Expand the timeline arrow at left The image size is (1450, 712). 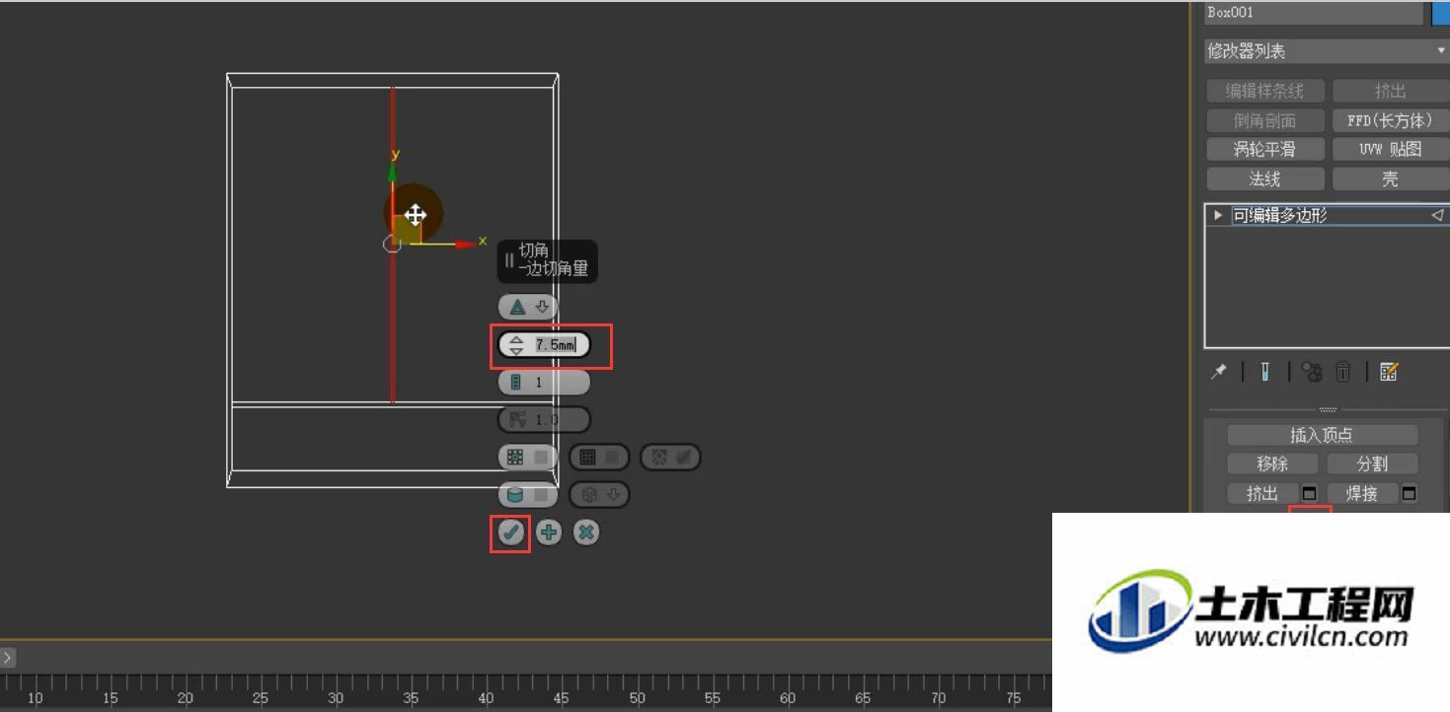[7, 657]
